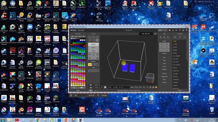This screenshot has height=122, width=218.
Task: Select the paint bucket tool icon
Action: tap(97, 58)
